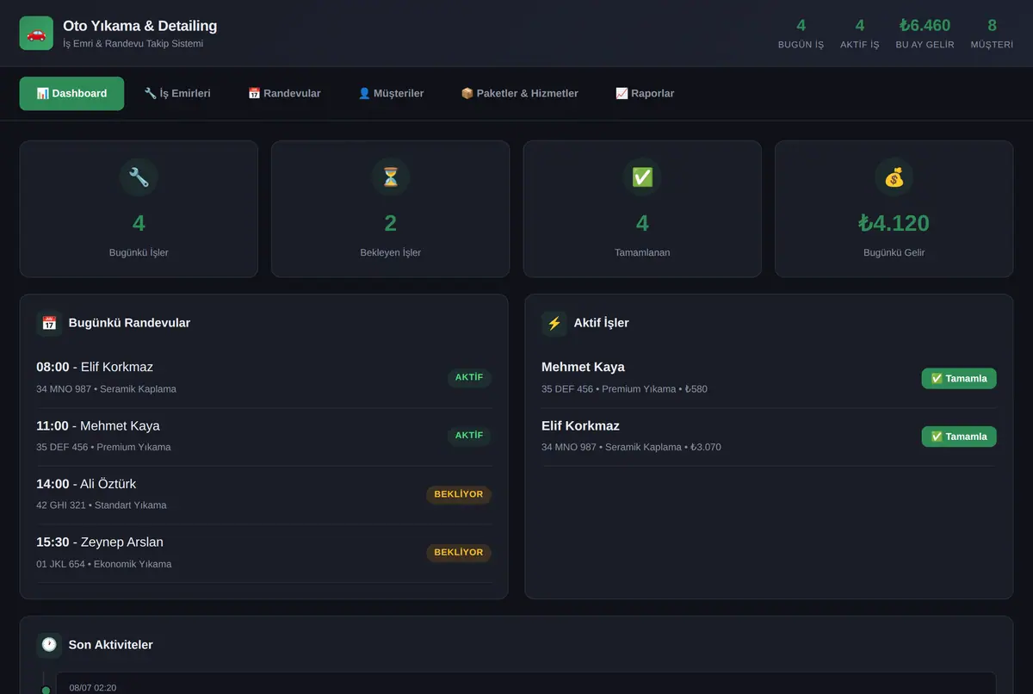Click the money bag icon above Bugünkü Gelir
Viewport: 1033px width, 694px height.
pyautogui.click(x=894, y=177)
